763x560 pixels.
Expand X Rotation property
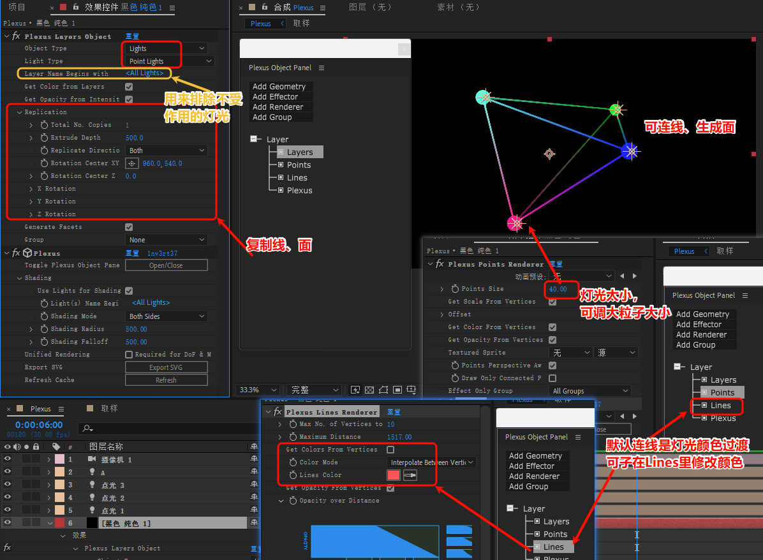(31, 189)
